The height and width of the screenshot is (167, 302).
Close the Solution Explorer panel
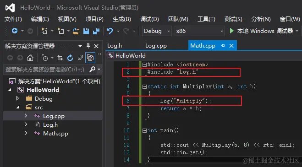96,46
